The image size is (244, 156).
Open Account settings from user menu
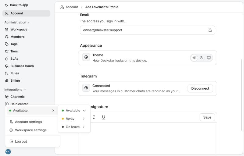[x=32, y=122]
